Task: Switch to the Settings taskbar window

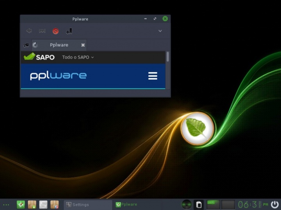Action: point(87,205)
